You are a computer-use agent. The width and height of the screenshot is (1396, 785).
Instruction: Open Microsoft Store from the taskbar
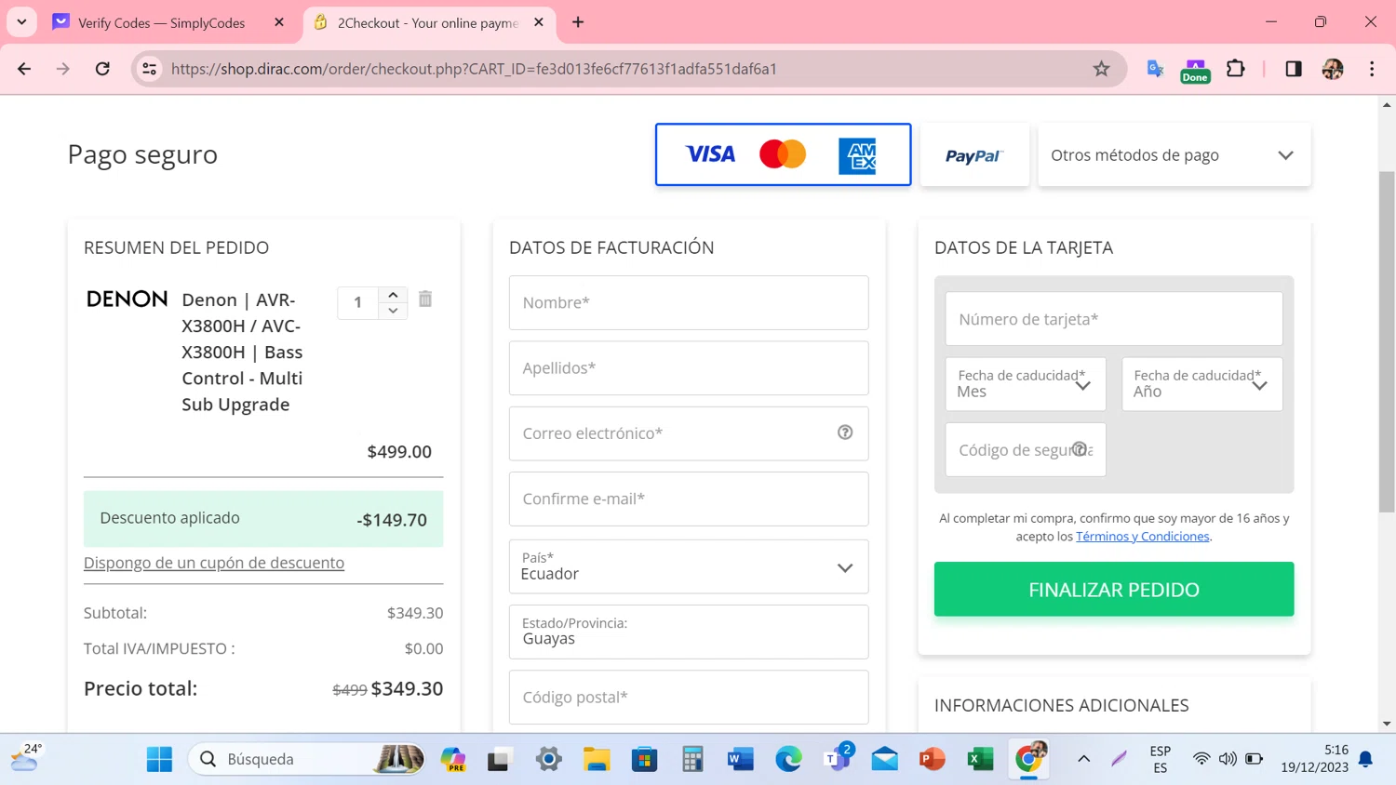click(x=644, y=759)
